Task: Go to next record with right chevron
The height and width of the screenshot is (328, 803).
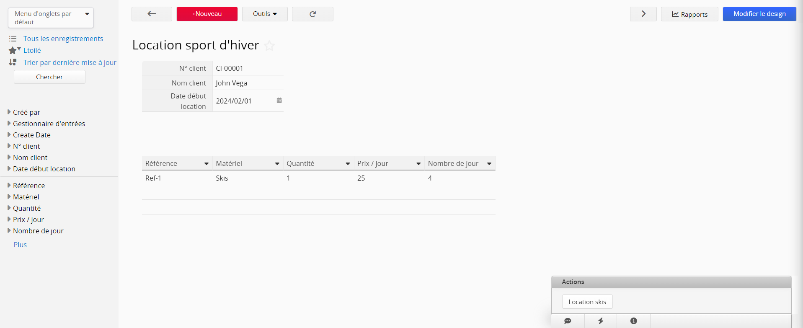Action: coord(643,14)
